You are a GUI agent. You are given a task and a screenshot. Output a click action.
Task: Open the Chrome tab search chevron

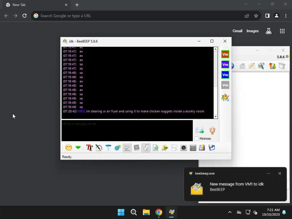click(x=246, y=4)
